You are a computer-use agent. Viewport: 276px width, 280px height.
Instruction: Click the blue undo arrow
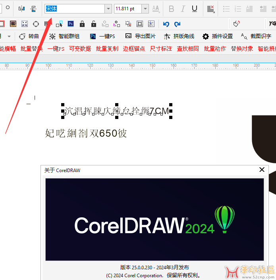166,24
